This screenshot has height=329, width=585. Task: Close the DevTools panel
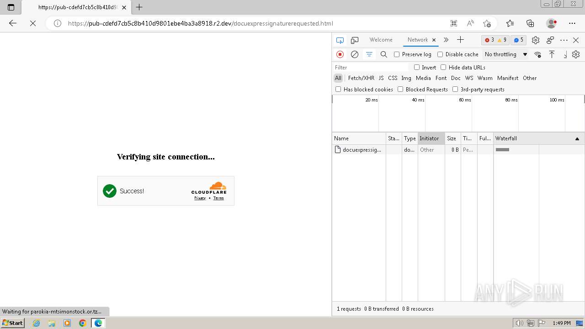(x=576, y=40)
